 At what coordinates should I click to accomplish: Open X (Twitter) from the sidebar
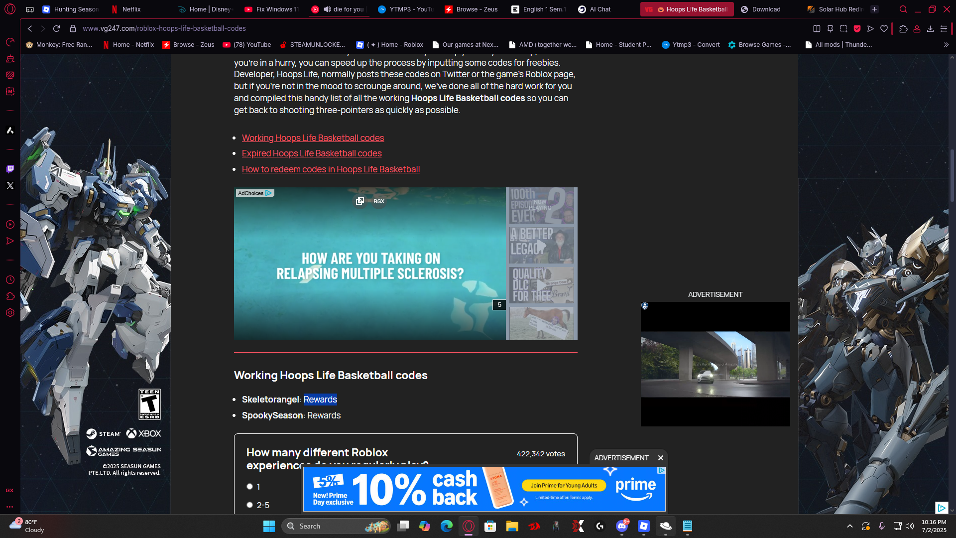10,185
